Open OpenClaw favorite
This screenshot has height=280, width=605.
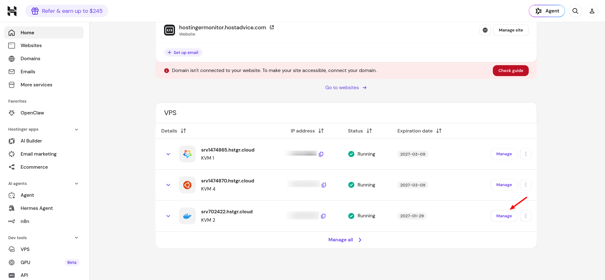click(x=44, y=113)
